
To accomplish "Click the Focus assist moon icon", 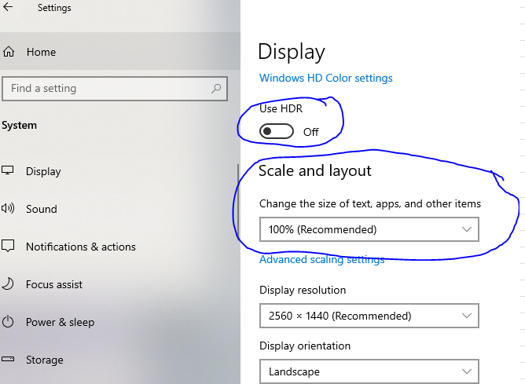I will 8,284.
